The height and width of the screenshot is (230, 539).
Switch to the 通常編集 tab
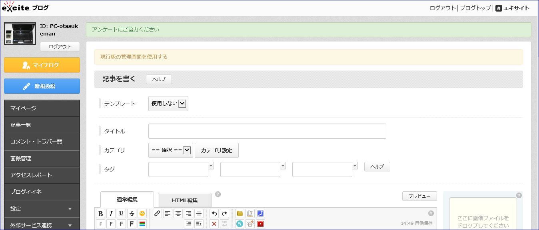pos(127,200)
